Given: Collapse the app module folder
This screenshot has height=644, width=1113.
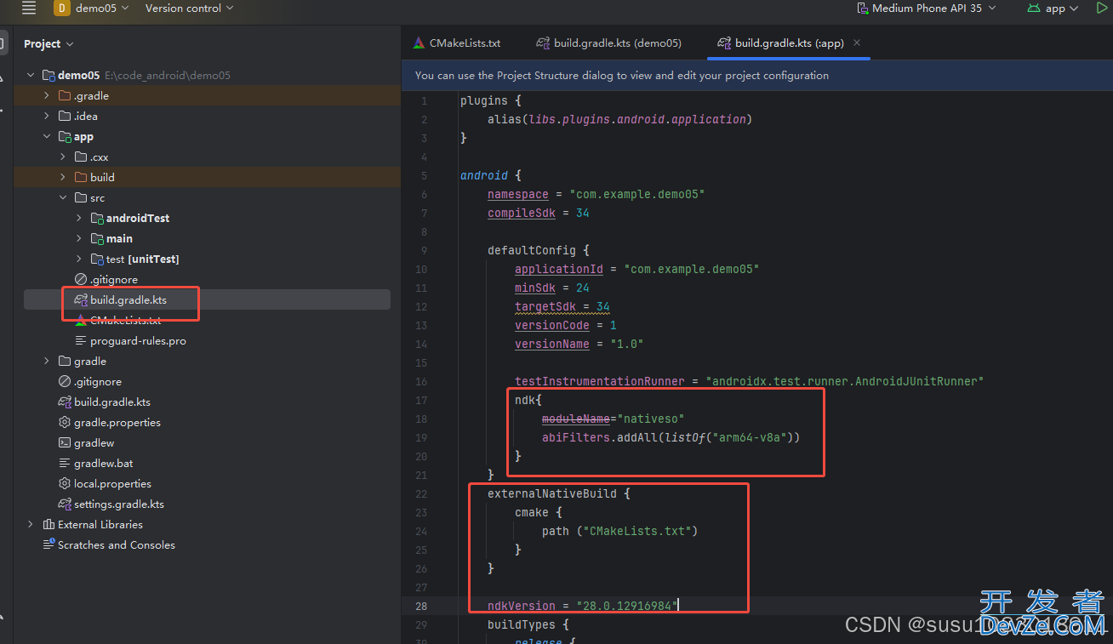Looking at the screenshot, I should pos(47,137).
